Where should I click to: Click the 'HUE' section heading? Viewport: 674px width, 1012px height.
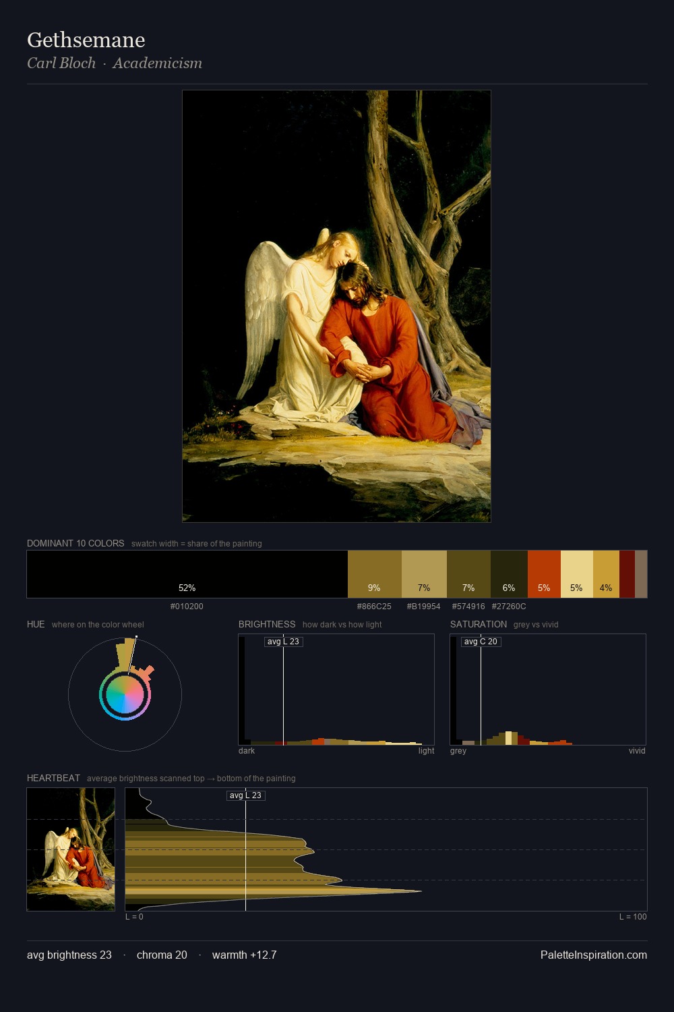[x=36, y=624]
